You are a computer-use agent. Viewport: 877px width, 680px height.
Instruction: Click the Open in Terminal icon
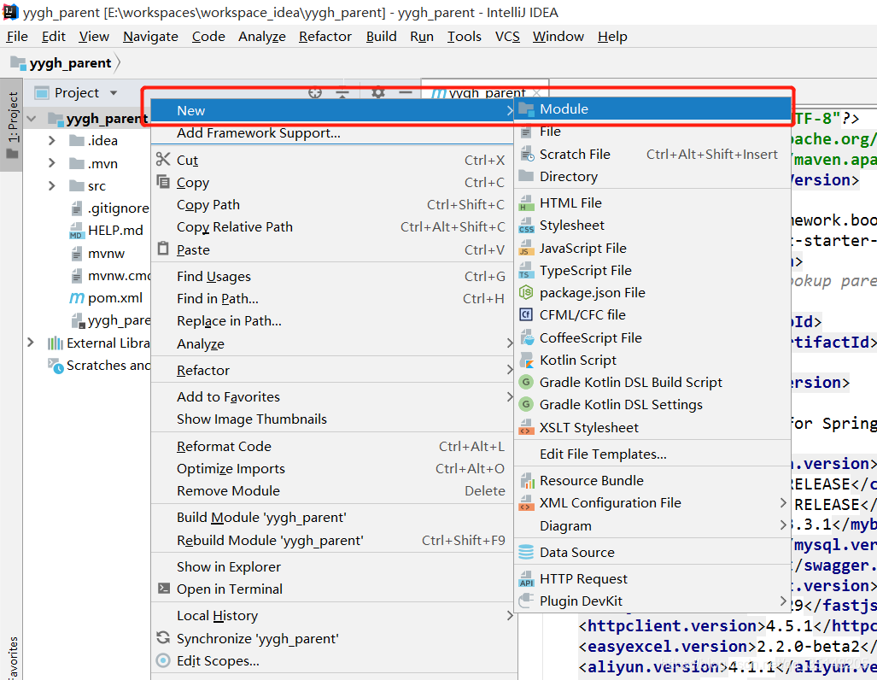pyautogui.click(x=163, y=589)
